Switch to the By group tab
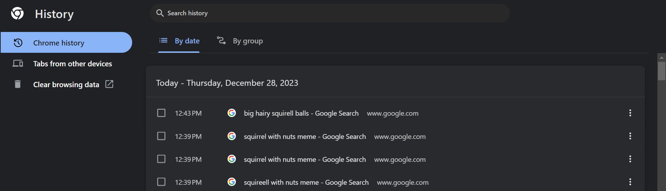Image resolution: width=666 pixels, height=191 pixels. 248,41
